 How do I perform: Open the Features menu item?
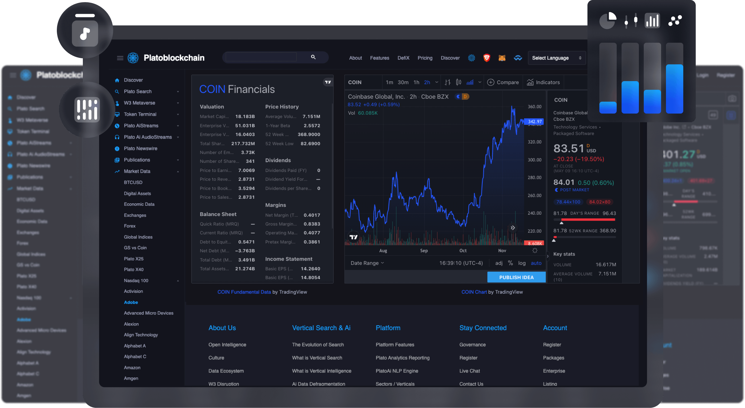coord(380,58)
